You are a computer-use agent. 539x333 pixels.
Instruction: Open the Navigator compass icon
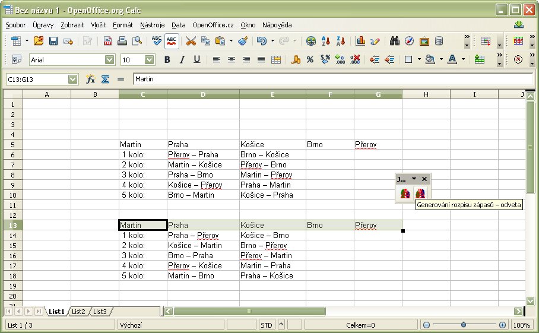click(x=409, y=41)
